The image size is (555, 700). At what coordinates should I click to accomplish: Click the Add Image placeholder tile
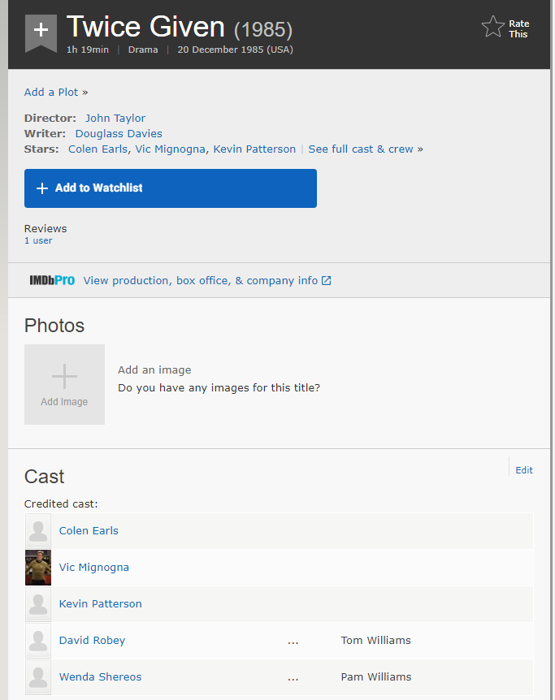pyautogui.click(x=64, y=384)
